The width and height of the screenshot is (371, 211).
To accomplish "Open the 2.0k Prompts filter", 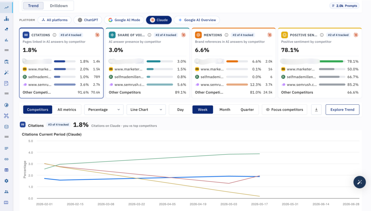I will 344,6.
